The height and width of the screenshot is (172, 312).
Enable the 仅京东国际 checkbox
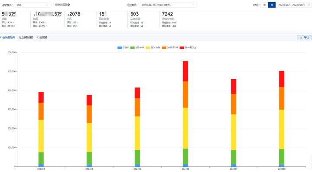[x=52, y=5]
